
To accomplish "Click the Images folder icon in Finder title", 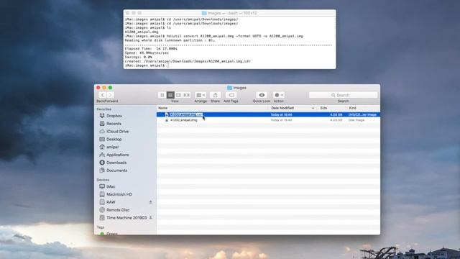I will [230, 88].
